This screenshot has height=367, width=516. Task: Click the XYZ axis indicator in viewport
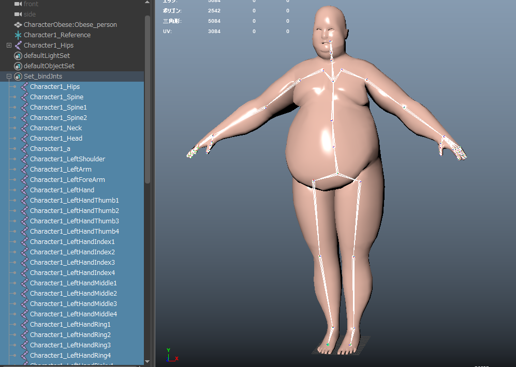172,355
